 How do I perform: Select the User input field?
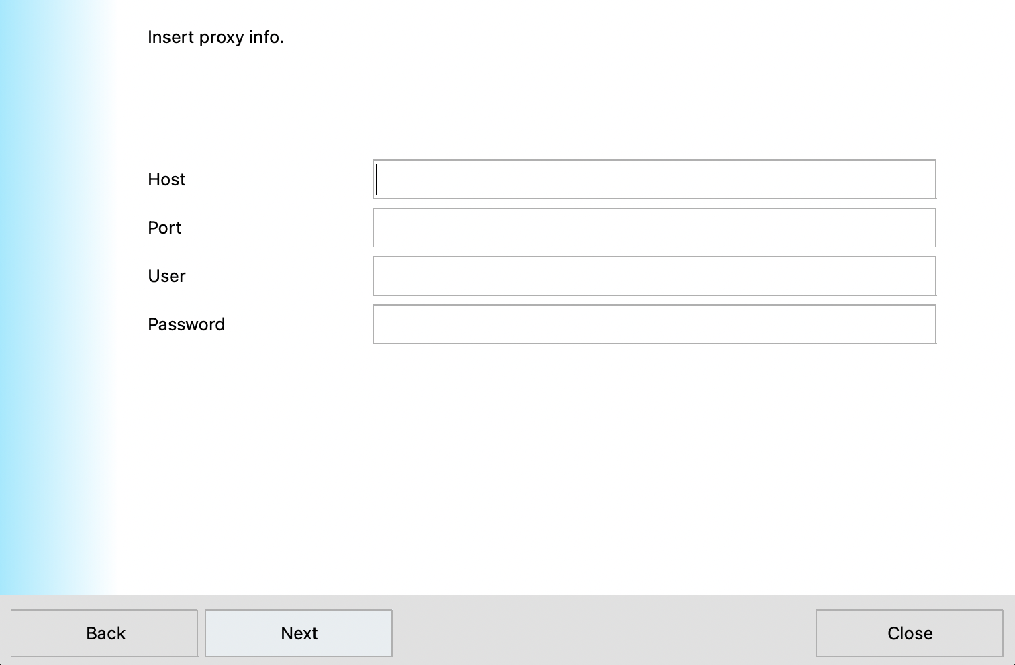[655, 276]
